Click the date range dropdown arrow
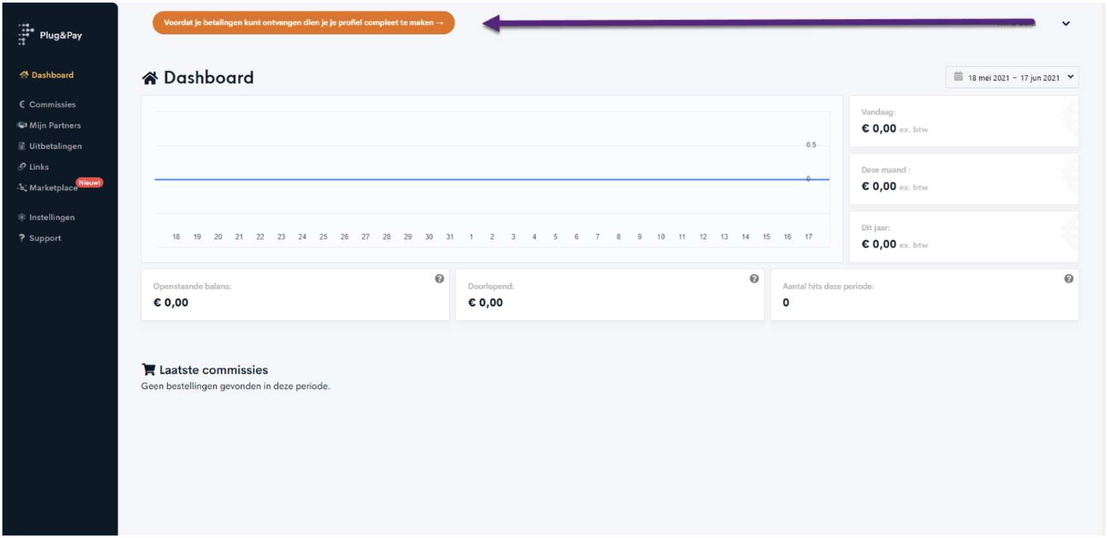Image resolution: width=1108 pixels, height=538 pixels. pos(1070,76)
